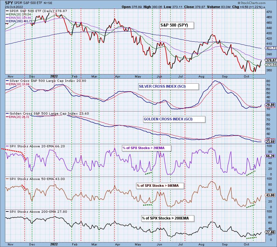The width and height of the screenshot is (277, 247).
Task: Click the S&P 500 (SPY) label box
Action: tap(177, 25)
